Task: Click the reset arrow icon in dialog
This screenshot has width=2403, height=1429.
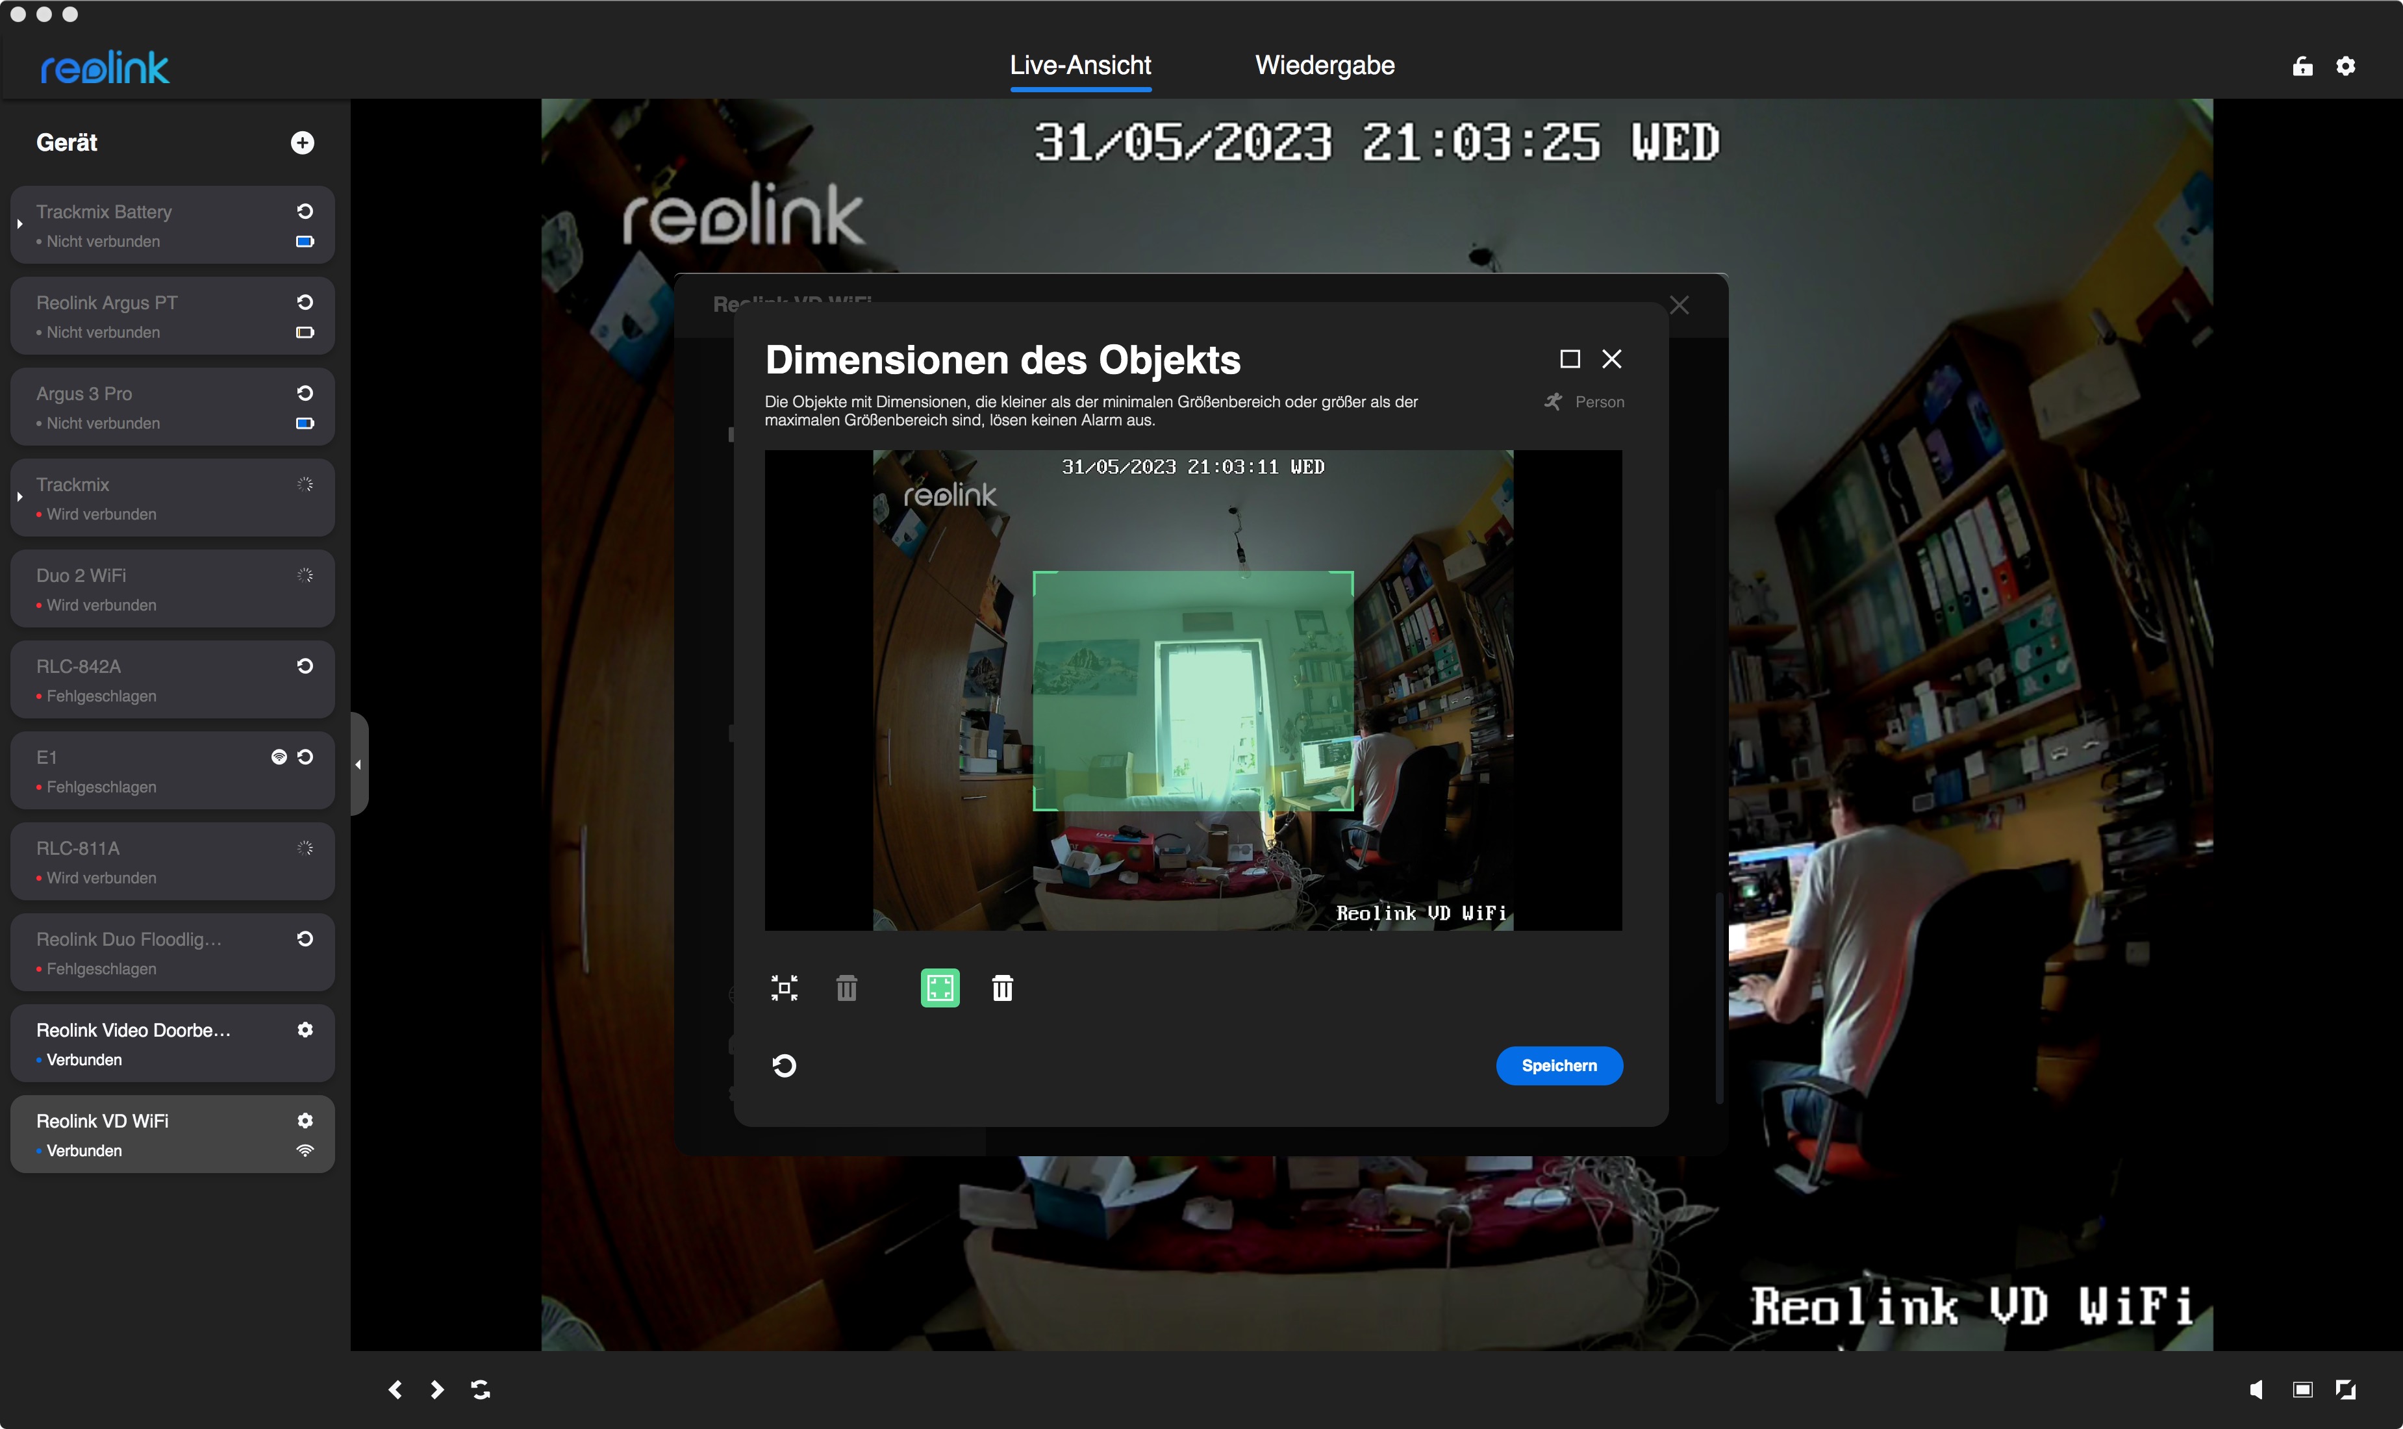Action: click(784, 1066)
